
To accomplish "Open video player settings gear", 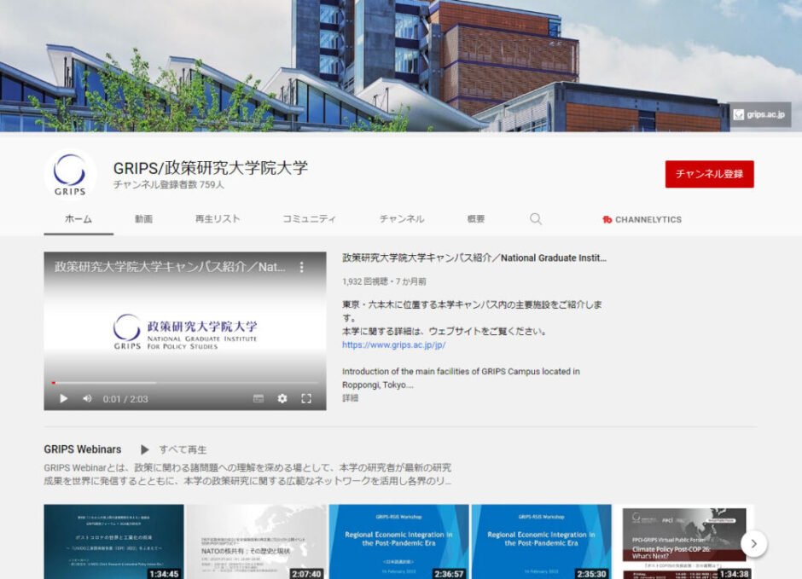I will coord(282,398).
